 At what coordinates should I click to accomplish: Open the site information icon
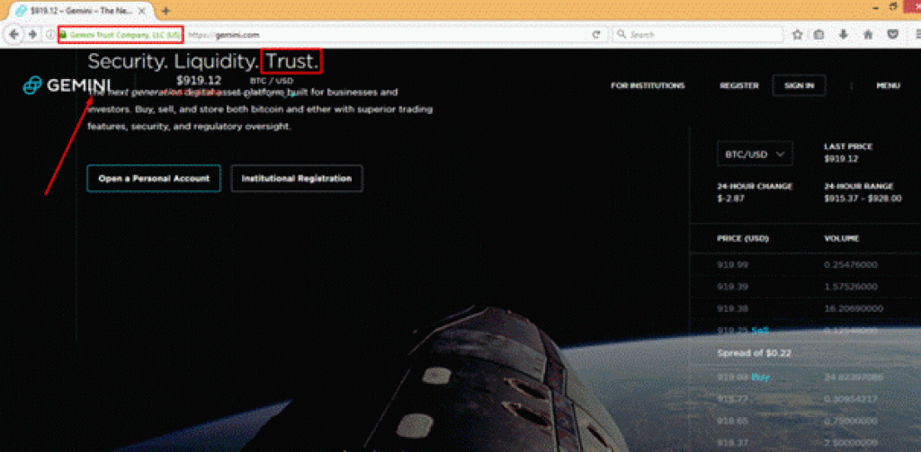click(50, 35)
